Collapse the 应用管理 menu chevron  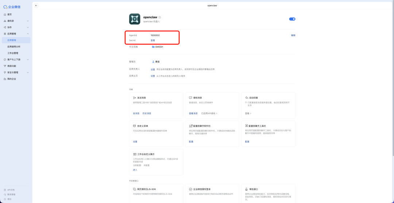point(28,34)
